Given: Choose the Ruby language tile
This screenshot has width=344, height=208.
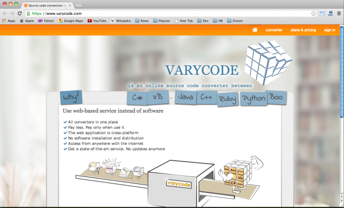Looking at the screenshot, I should tap(228, 99).
